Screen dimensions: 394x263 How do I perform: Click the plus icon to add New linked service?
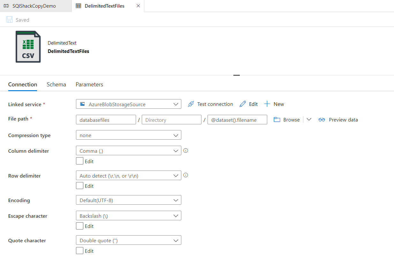(x=267, y=104)
